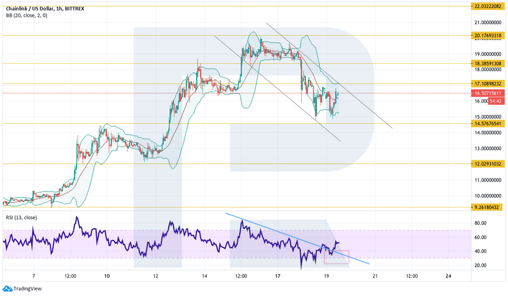Click the 20.17693318 price level label
Viewport: 508px width, 296px height.
point(488,35)
